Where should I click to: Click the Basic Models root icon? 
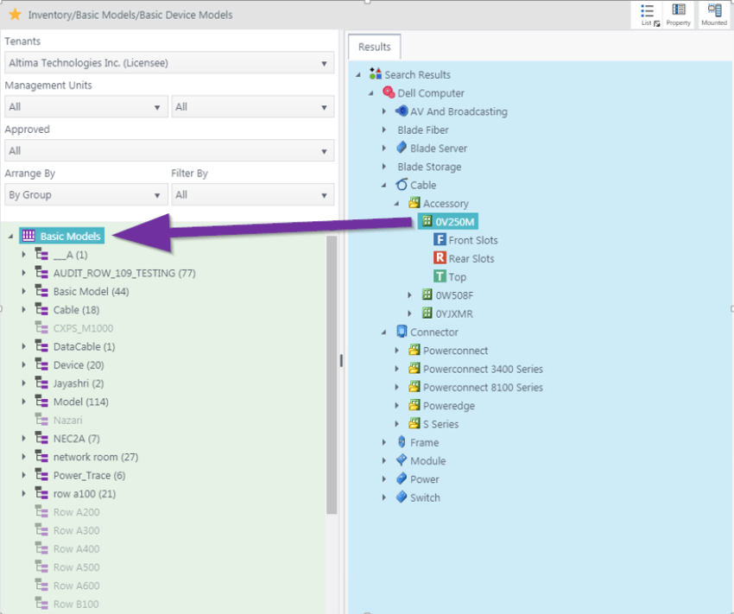(29, 236)
